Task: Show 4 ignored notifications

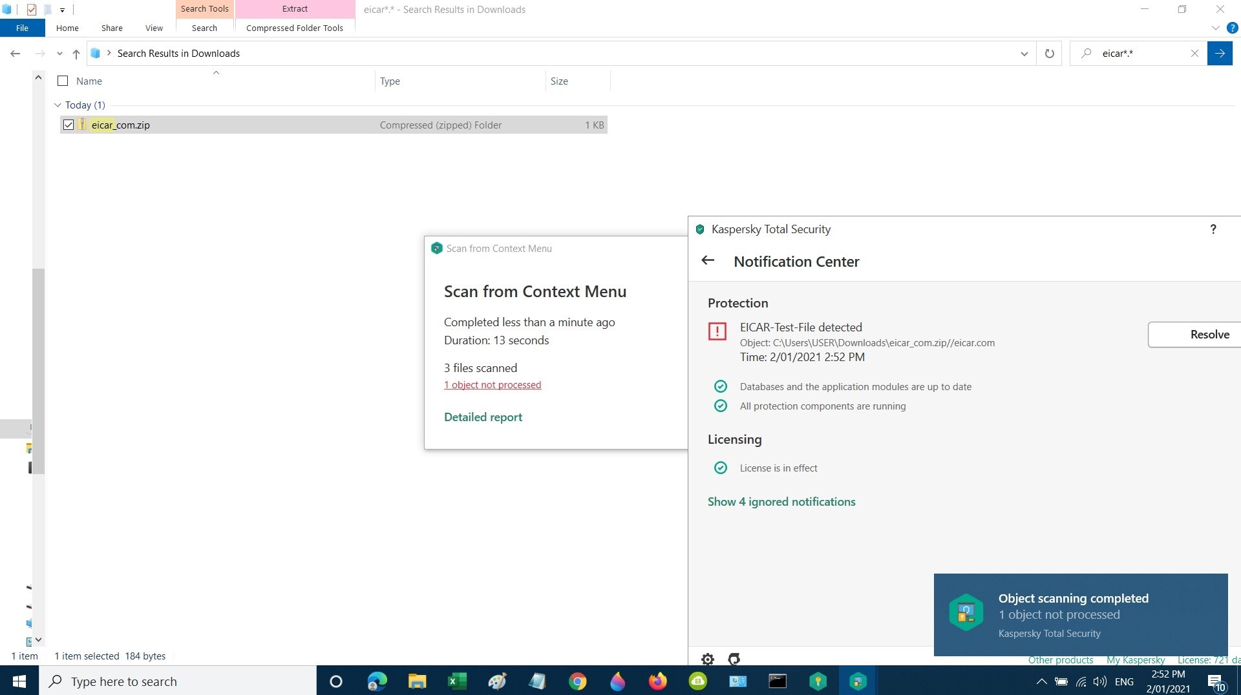Action: pyautogui.click(x=781, y=502)
